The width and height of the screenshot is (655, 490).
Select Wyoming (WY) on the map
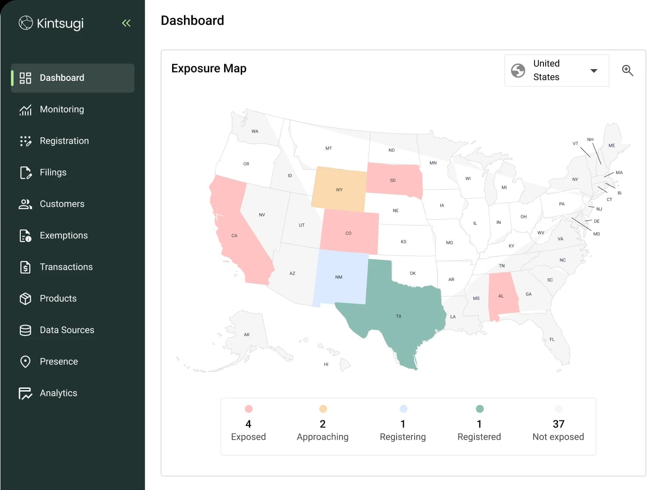click(339, 189)
